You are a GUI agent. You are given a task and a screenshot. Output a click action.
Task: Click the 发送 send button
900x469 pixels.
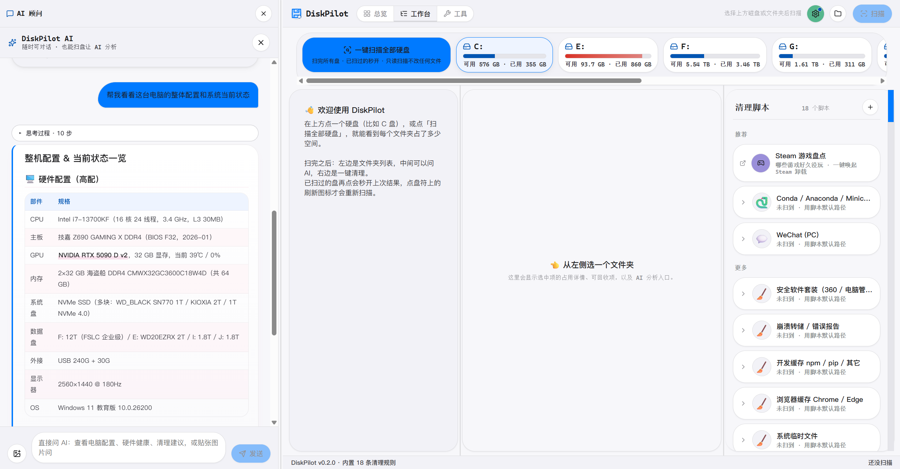(251, 454)
